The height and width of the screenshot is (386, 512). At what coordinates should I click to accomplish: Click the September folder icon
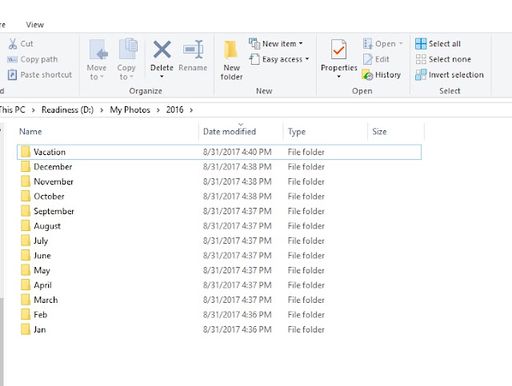click(26, 211)
